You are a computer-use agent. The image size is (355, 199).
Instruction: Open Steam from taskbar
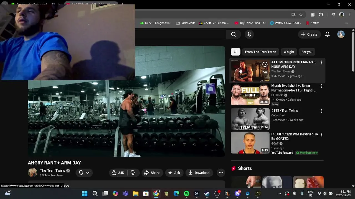pyautogui.click(x=207, y=193)
